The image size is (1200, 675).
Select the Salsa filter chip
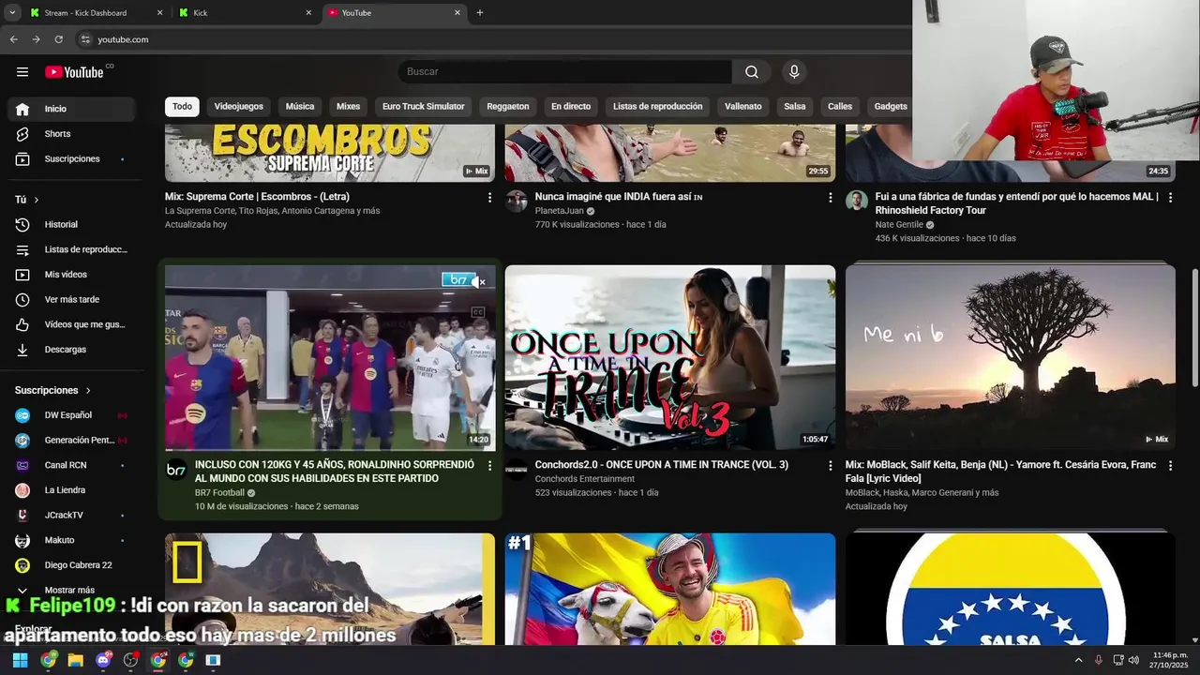(795, 107)
